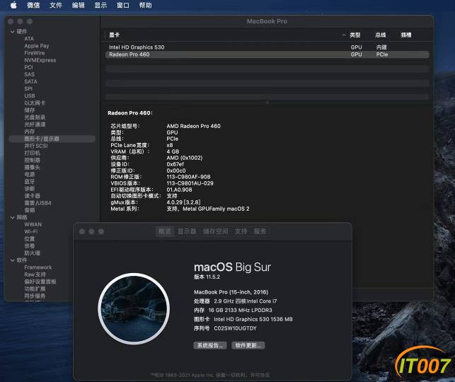Close the About This Mac window
The width and height of the screenshot is (455, 382).
tap(82, 231)
